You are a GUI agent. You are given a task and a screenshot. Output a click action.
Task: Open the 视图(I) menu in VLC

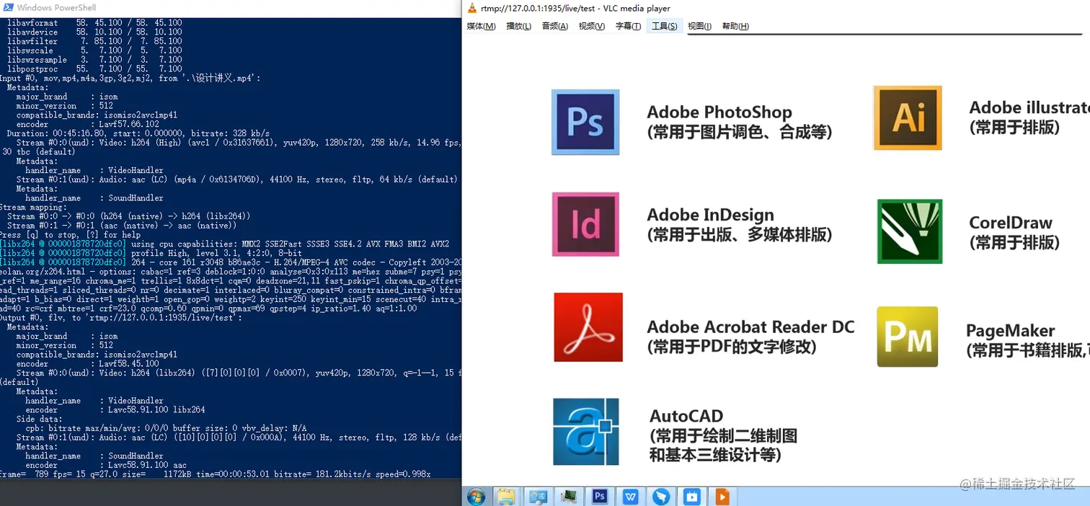pos(699,26)
